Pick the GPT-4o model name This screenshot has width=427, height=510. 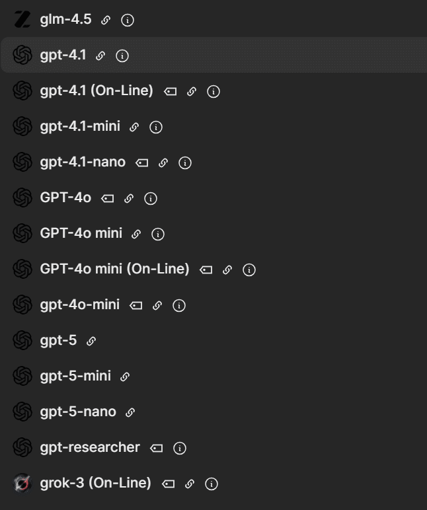pos(65,198)
